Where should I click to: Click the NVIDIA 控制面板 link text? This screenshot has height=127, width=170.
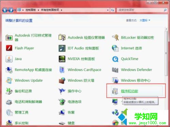[81, 59]
